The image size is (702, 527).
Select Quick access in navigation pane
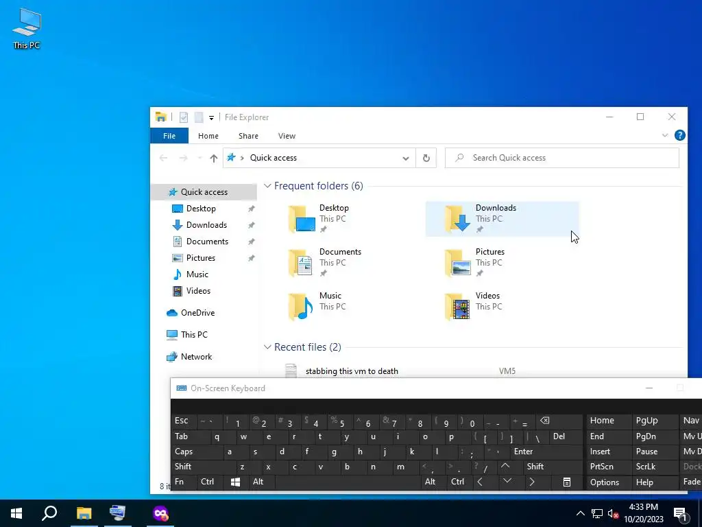(204, 192)
